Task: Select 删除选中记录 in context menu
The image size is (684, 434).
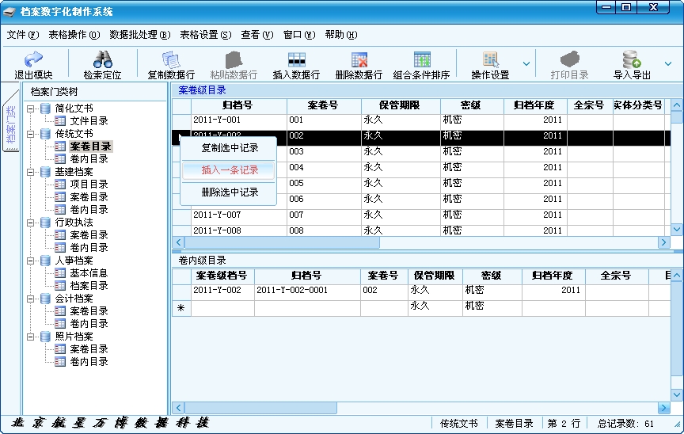Action: [230, 192]
